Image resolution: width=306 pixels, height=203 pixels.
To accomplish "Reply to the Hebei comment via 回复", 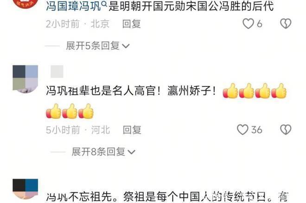I will point(132,130).
